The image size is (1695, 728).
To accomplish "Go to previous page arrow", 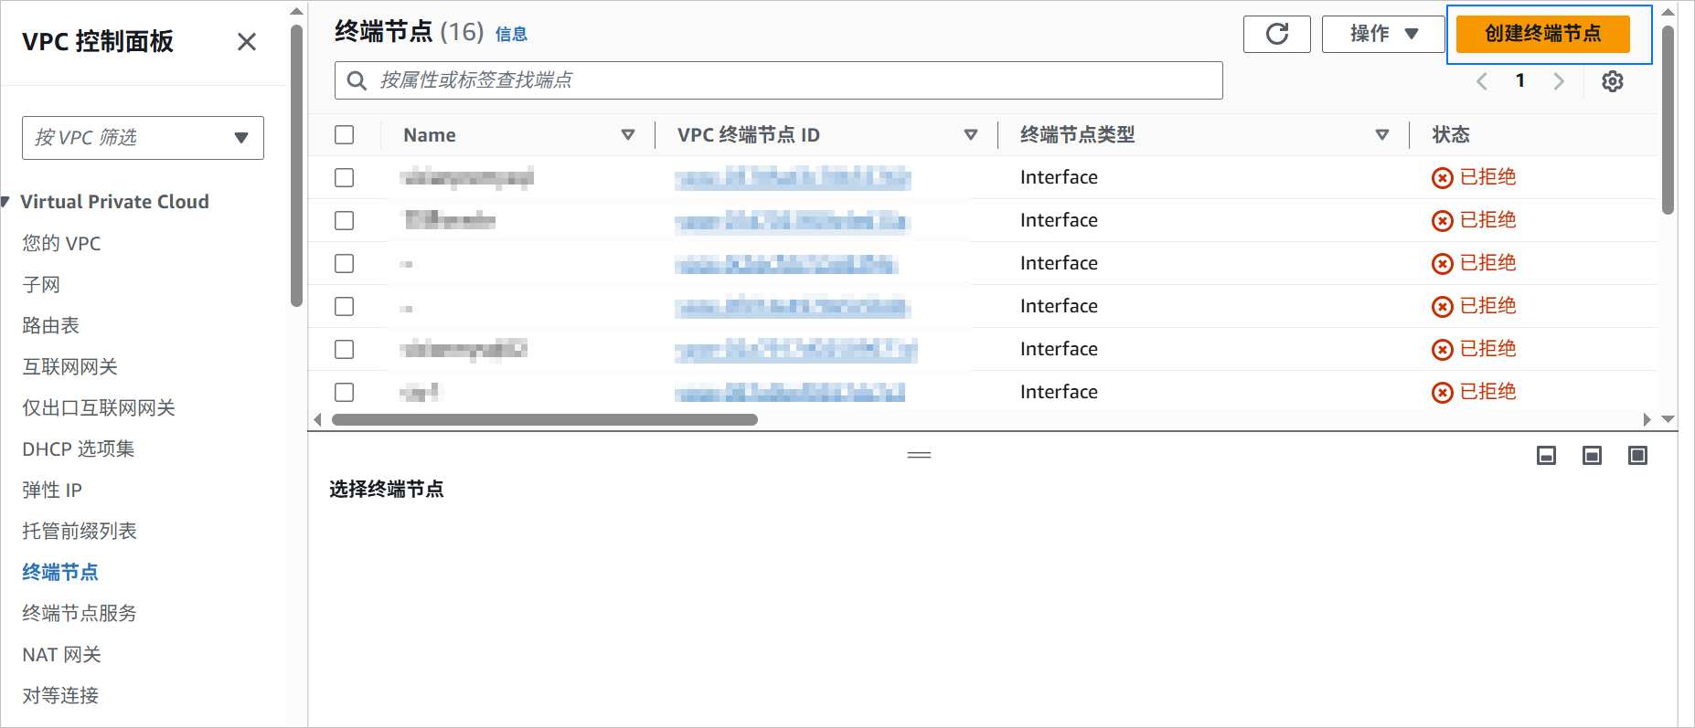I will [1482, 81].
